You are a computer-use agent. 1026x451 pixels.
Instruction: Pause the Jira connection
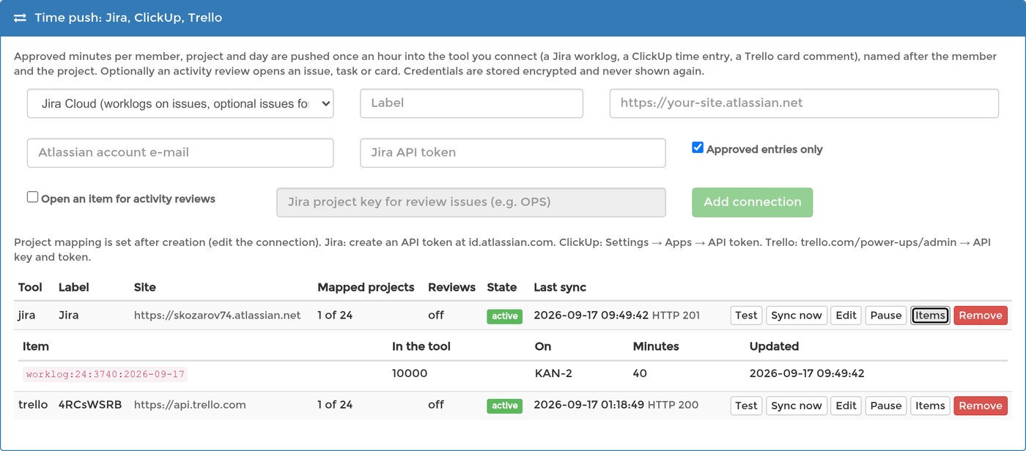(x=886, y=316)
